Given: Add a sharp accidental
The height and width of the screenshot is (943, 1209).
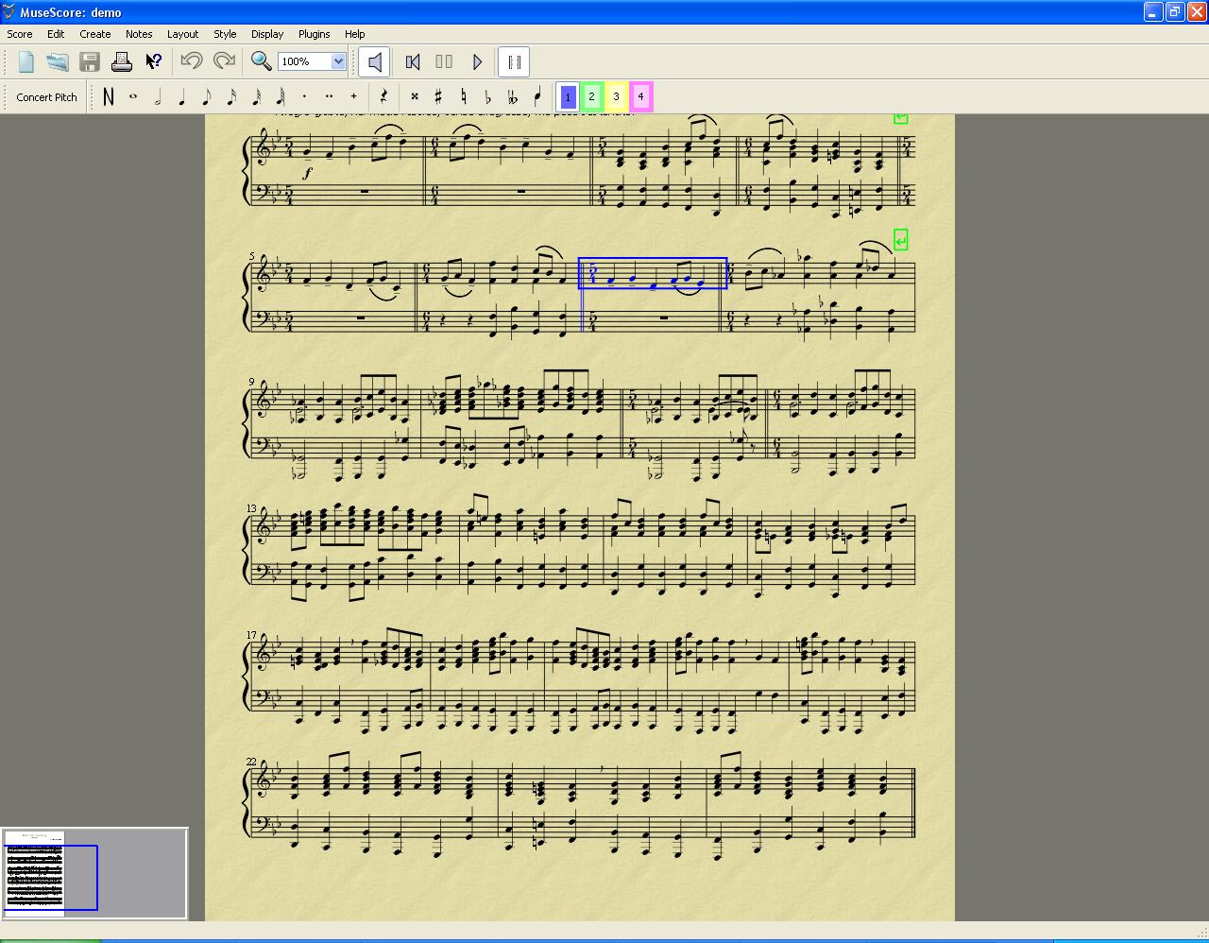Looking at the screenshot, I should [x=438, y=96].
